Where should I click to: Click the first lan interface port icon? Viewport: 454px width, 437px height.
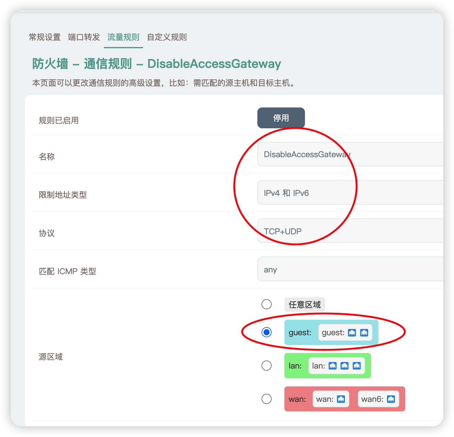[332, 366]
